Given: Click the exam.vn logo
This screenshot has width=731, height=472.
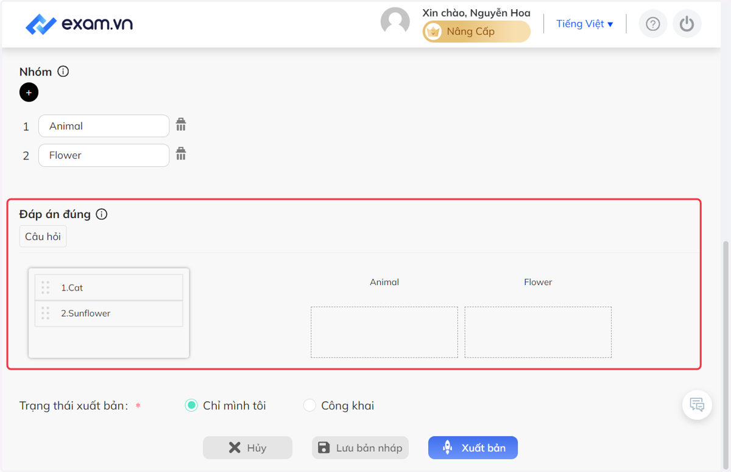Looking at the screenshot, I should pos(79,24).
